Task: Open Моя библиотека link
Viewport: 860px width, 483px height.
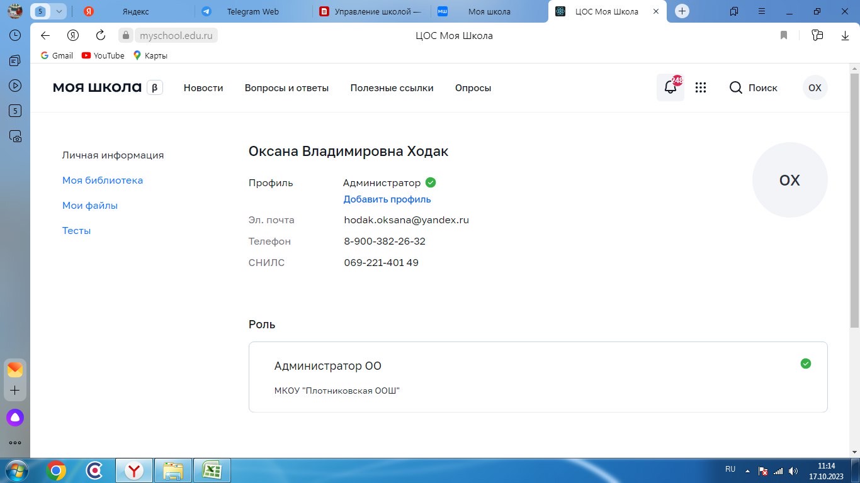Action: [102, 180]
